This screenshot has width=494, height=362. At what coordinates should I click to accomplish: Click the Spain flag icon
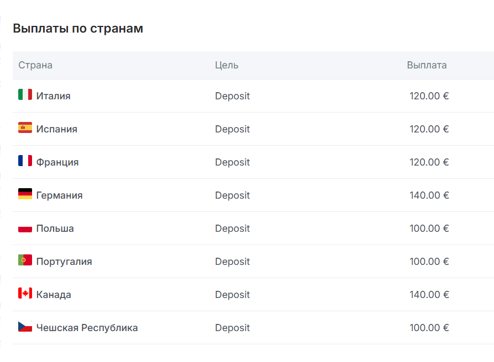coord(25,128)
